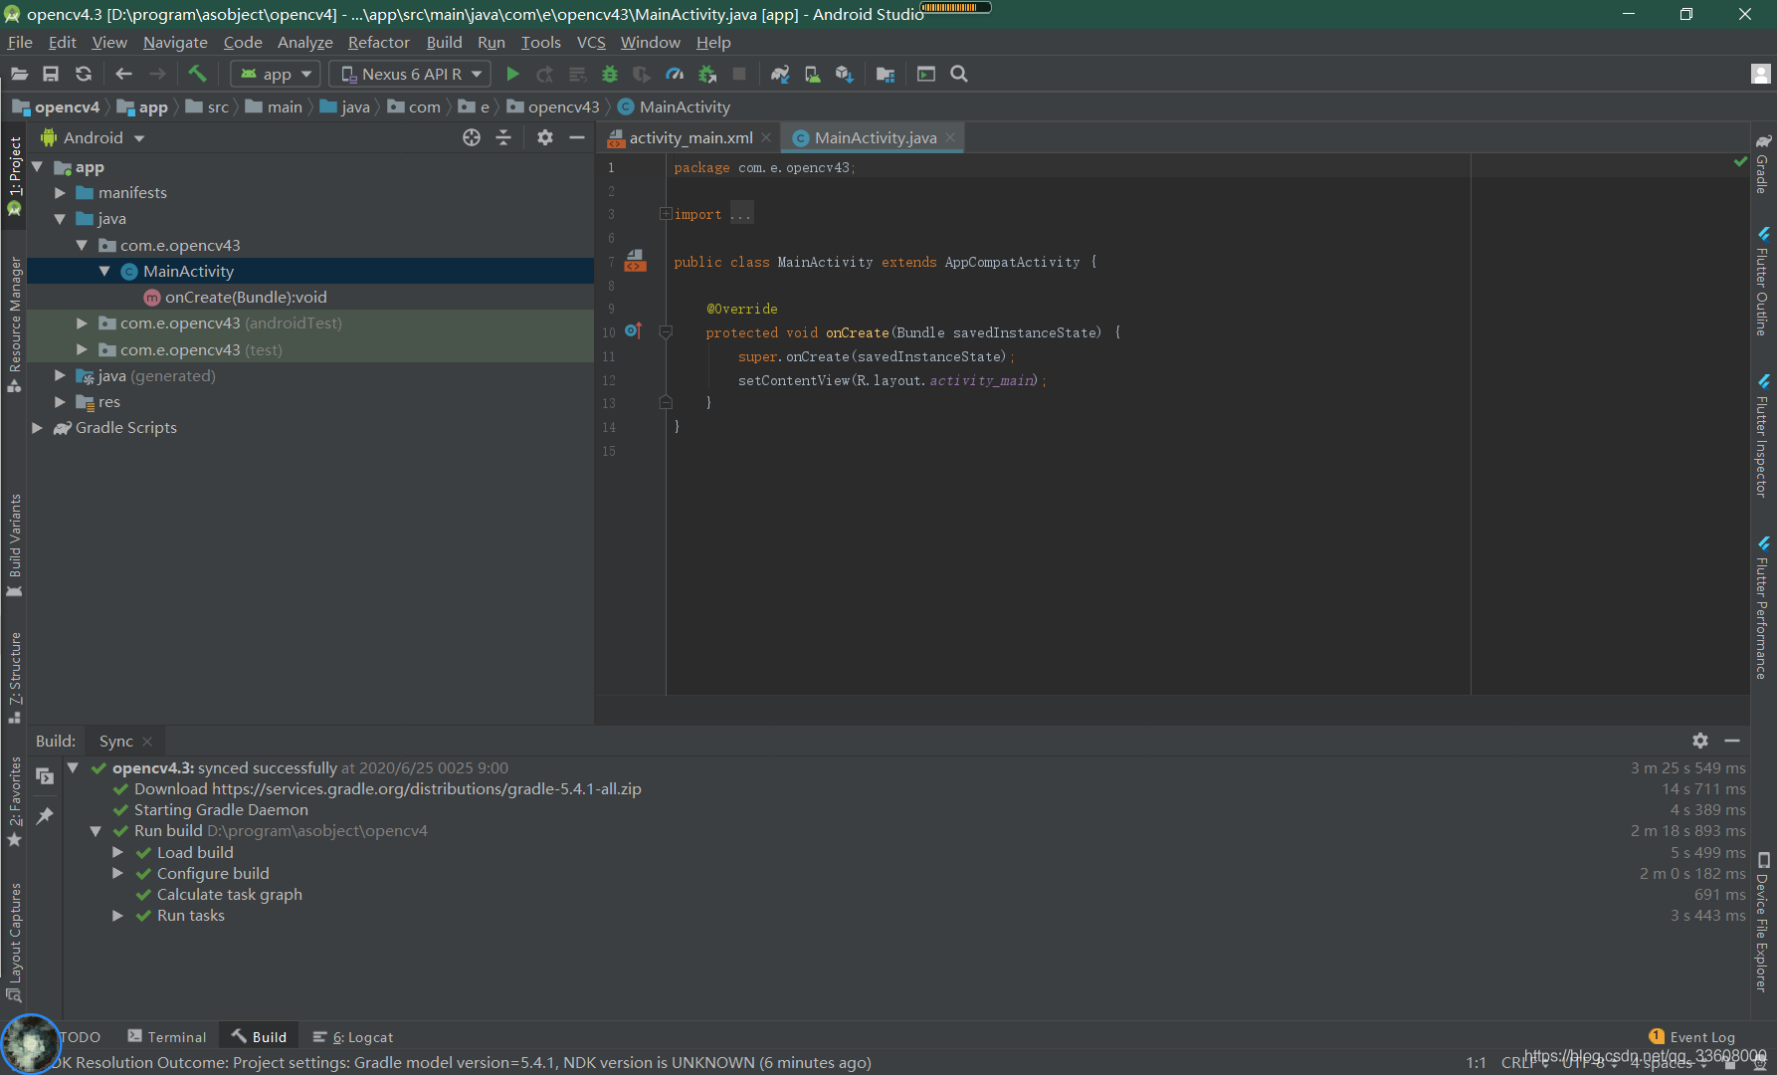Click the pin icon in Build panel
Viewport: 1777px width, 1075px height.
(x=45, y=816)
